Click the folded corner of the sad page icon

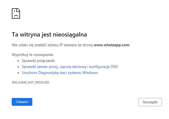coord(18,10)
